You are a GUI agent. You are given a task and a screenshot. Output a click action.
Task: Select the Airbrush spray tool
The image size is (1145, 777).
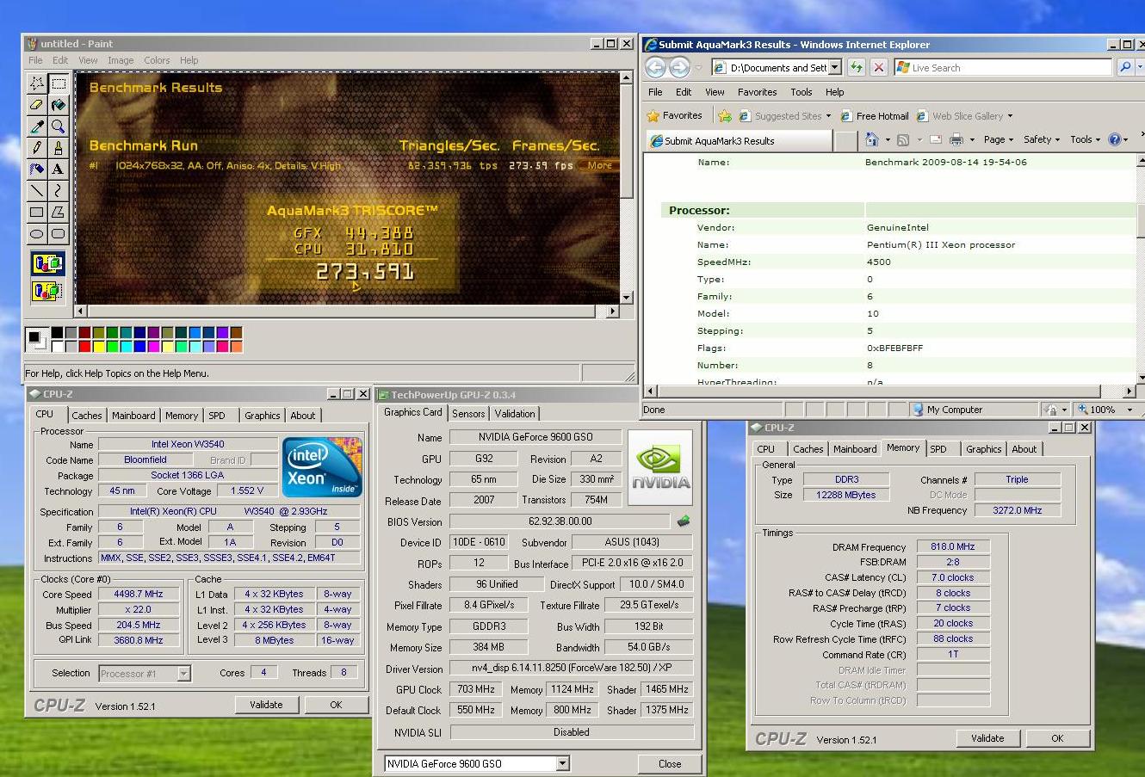coord(36,170)
